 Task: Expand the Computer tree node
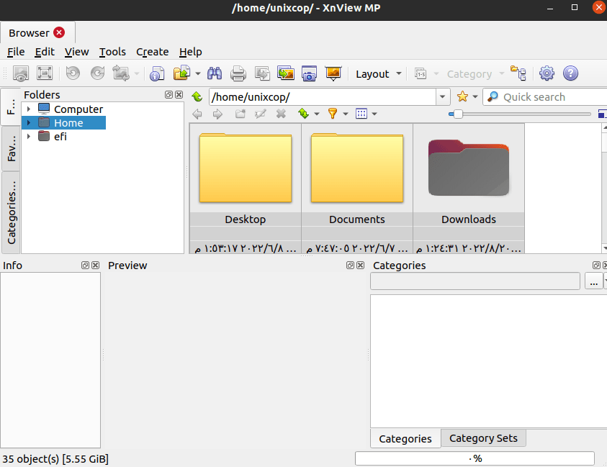point(29,109)
